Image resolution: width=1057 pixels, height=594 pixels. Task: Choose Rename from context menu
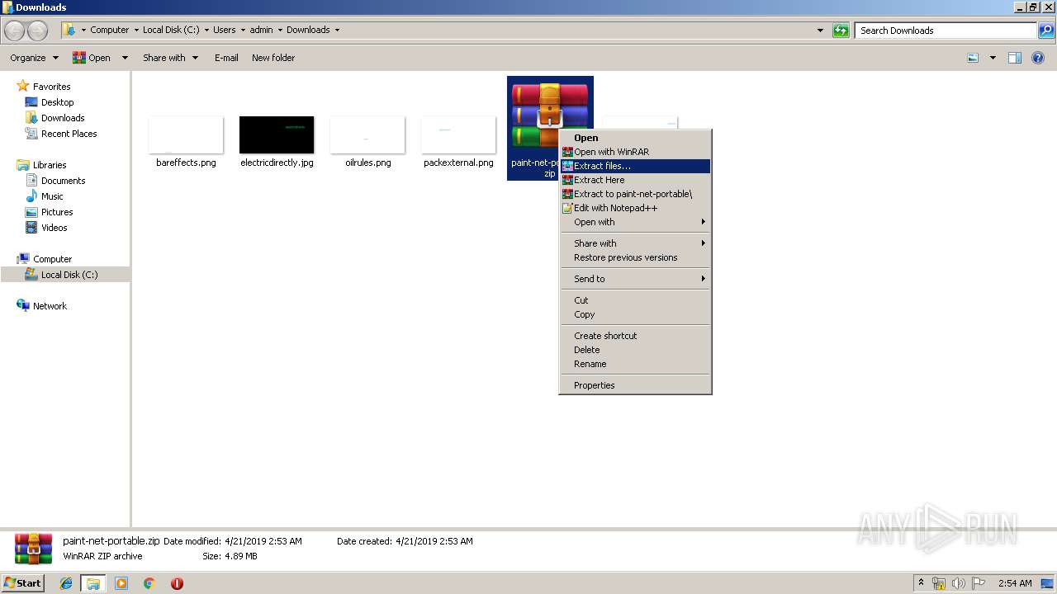click(635, 364)
